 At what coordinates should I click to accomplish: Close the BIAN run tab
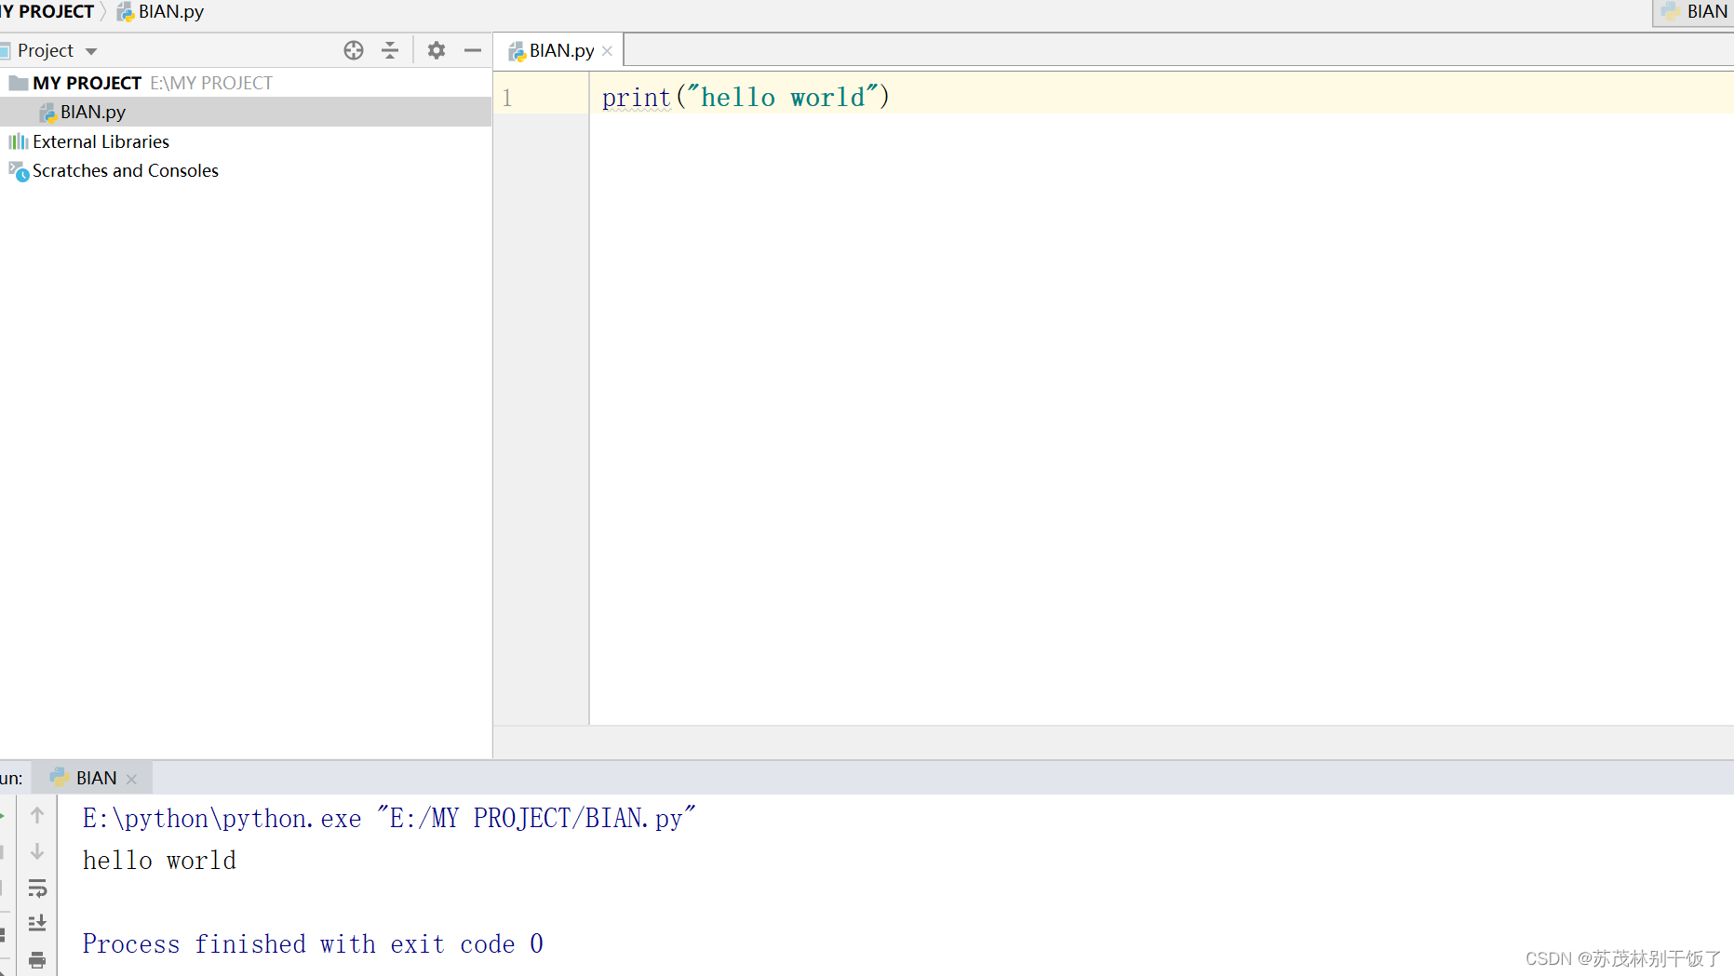[131, 780]
